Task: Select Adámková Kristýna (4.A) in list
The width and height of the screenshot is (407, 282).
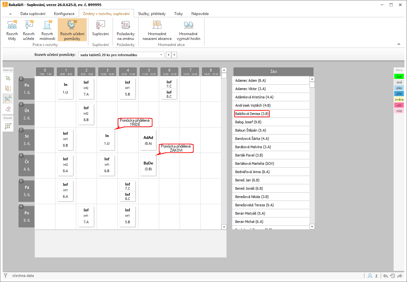Action: [x=271, y=97]
